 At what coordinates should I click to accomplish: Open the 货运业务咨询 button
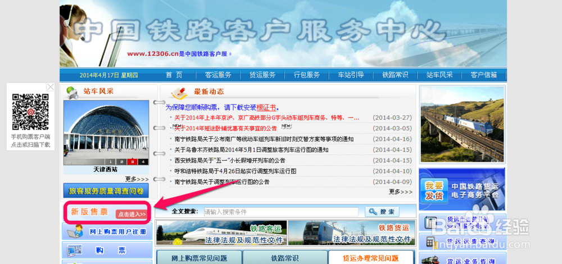[463, 258]
